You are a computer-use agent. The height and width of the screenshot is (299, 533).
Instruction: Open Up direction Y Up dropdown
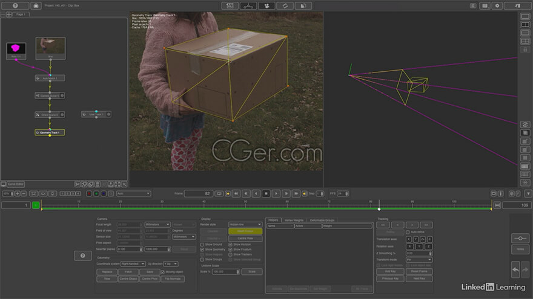pyautogui.click(x=171, y=264)
